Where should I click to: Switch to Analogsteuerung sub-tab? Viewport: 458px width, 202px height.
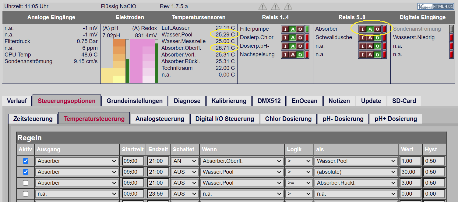pos(160,119)
